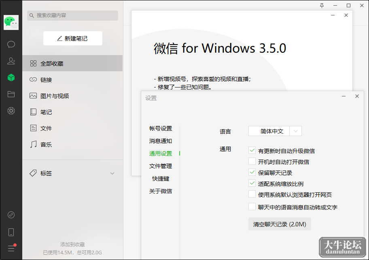Screen dimensions: 369x260
Task: Click the 文件 document icon
Action: point(33,128)
